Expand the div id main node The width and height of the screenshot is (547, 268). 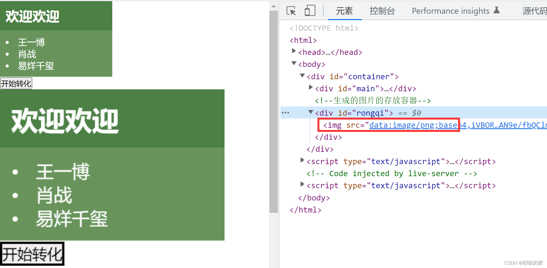(310, 87)
